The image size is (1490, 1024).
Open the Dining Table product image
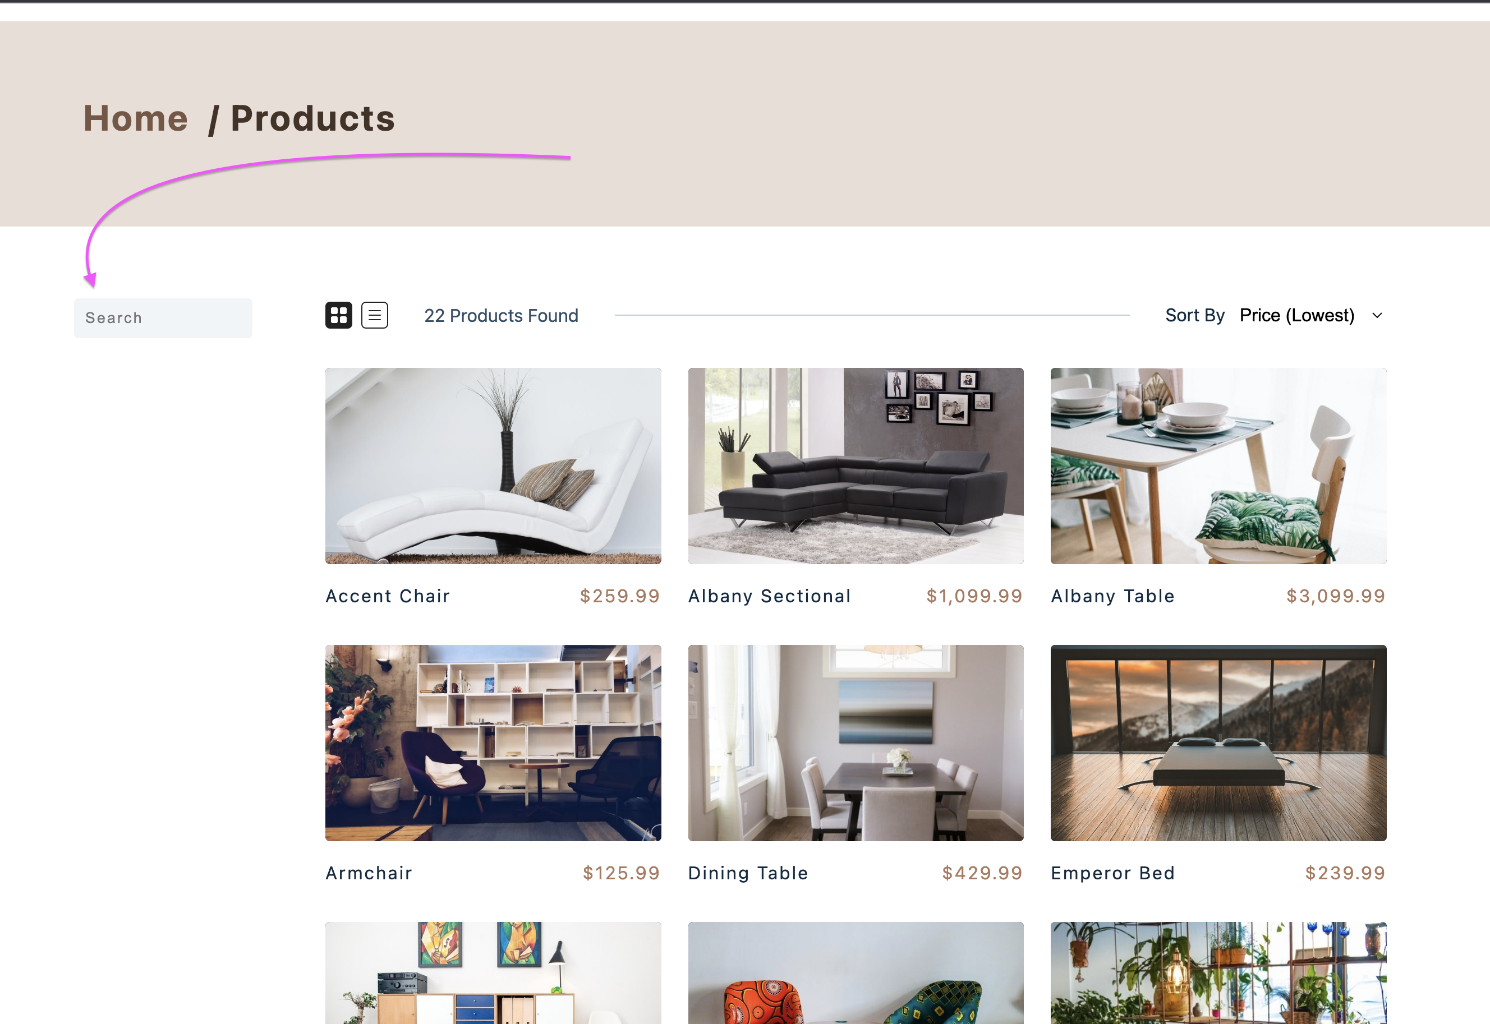click(x=856, y=743)
